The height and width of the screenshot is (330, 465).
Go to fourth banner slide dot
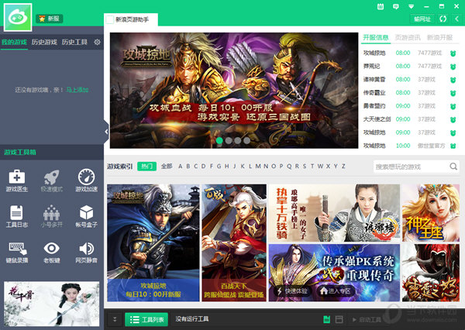246,140
